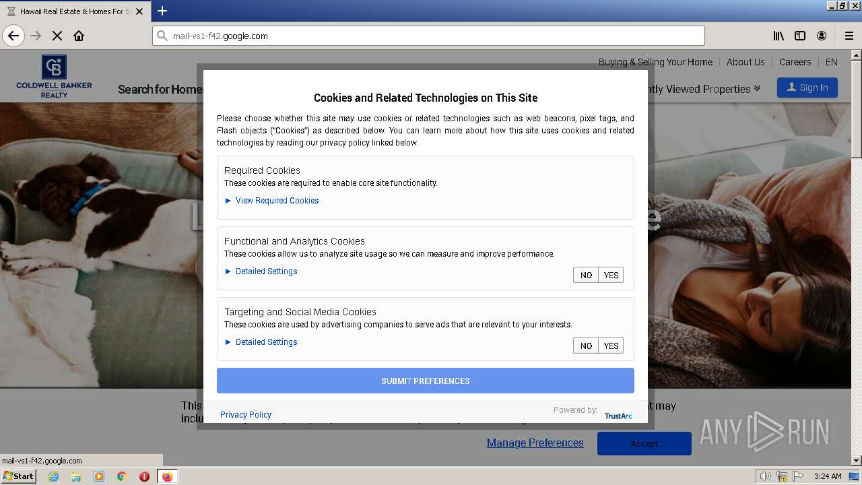Viewport: 862px width, 485px height.
Task: Click the Accept cookies button
Action: (x=644, y=443)
